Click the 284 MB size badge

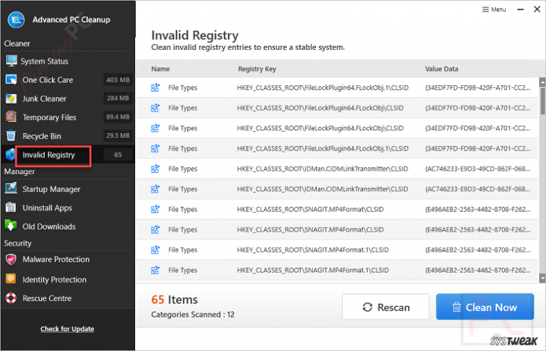pos(118,99)
